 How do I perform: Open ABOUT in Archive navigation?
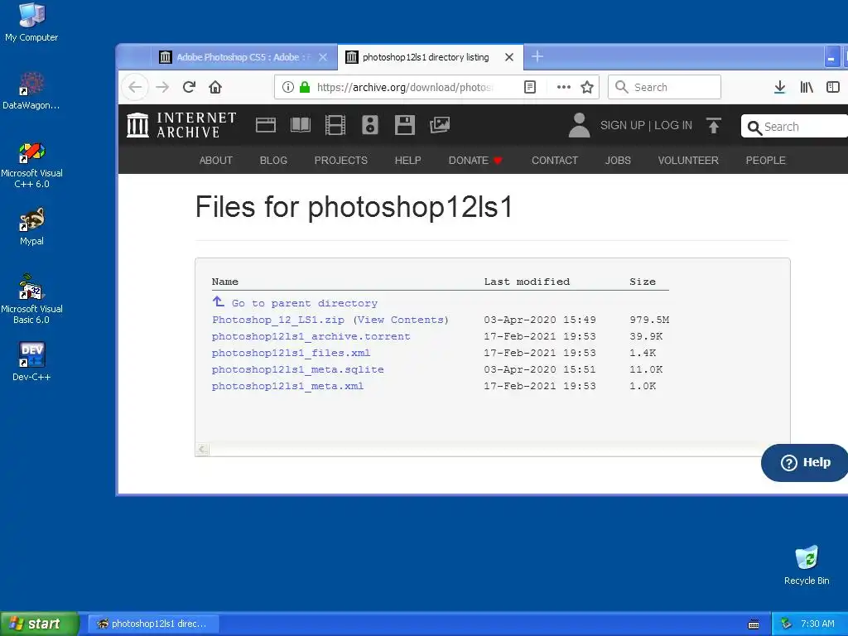click(216, 160)
